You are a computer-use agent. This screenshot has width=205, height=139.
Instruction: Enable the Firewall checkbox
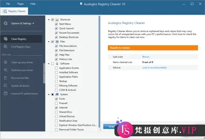coord(56,103)
